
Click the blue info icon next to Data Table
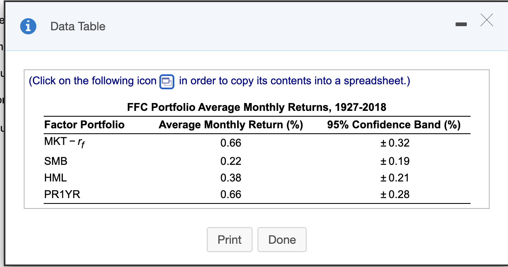coord(28,26)
